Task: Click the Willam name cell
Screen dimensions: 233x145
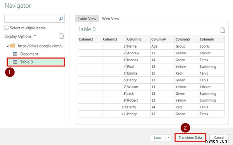Action: coord(138,87)
